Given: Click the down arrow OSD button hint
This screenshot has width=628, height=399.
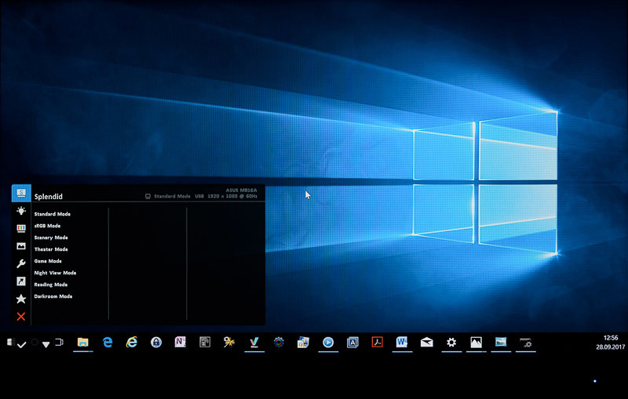Looking at the screenshot, I should [46, 344].
